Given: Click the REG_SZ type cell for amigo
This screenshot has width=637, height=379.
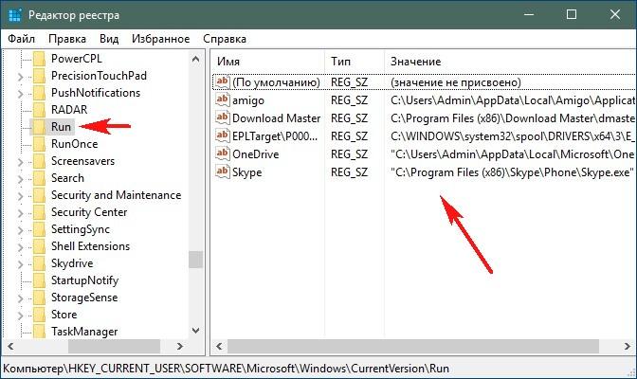Looking at the screenshot, I should pyautogui.click(x=350, y=100).
